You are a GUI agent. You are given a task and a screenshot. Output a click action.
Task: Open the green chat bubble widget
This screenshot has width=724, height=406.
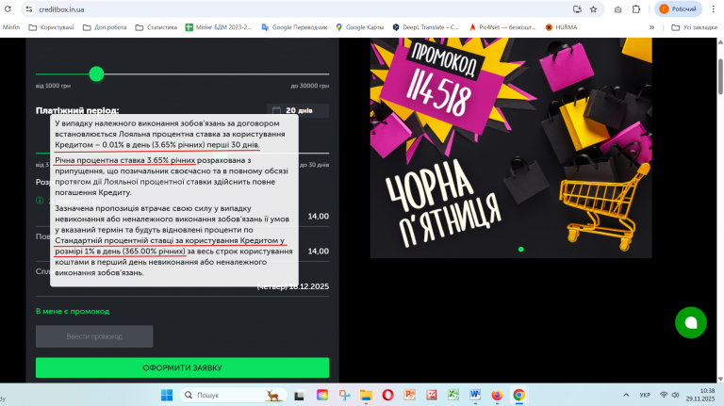[x=691, y=322]
